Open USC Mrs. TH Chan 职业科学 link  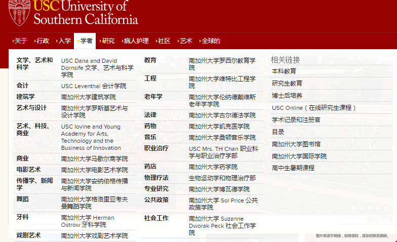coord(224,152)
